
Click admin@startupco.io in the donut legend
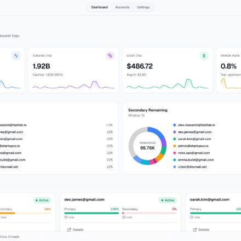pyautogui.click(x=193, y=146)
